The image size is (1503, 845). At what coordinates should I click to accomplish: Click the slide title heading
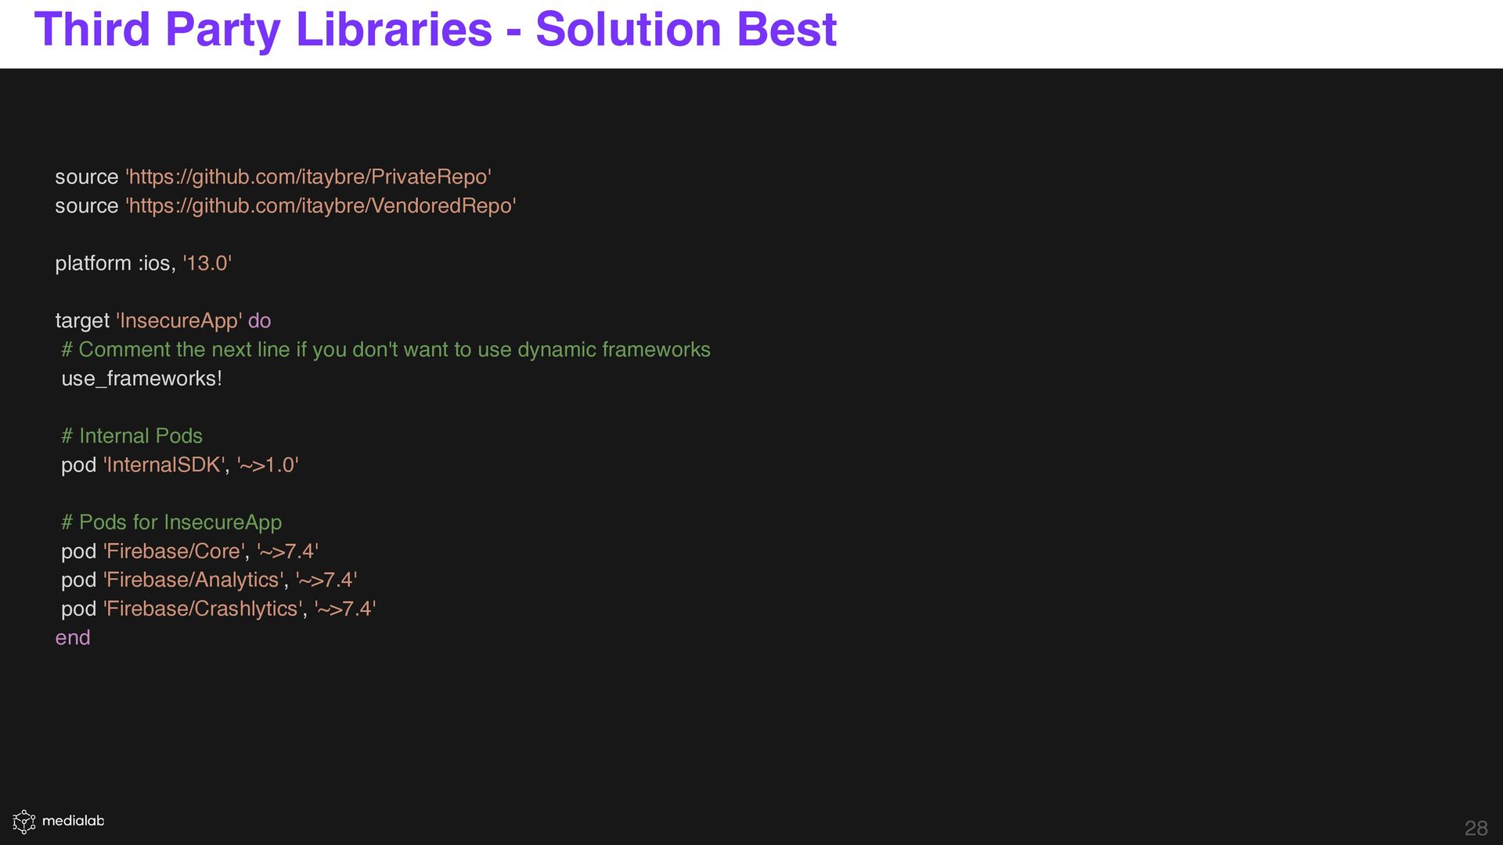tap(435, 30)
